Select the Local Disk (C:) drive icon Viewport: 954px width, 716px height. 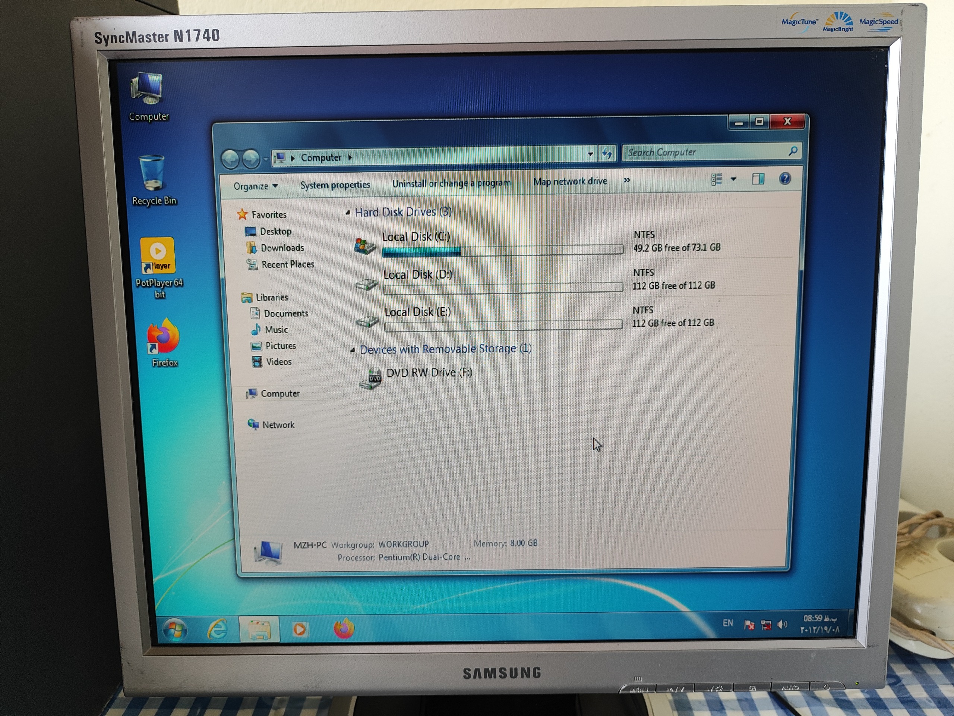[364, 246]
